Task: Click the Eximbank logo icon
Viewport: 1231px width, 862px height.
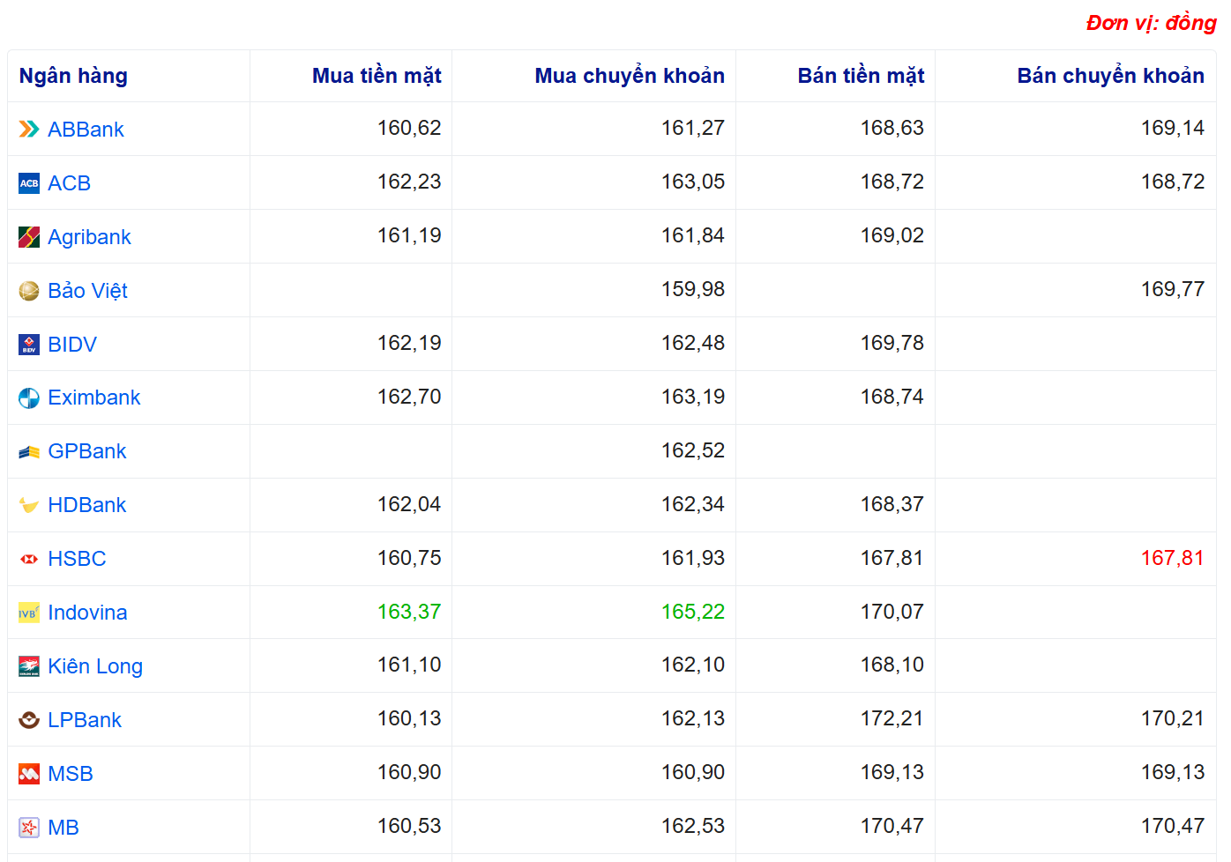Action: click(29, 398)
